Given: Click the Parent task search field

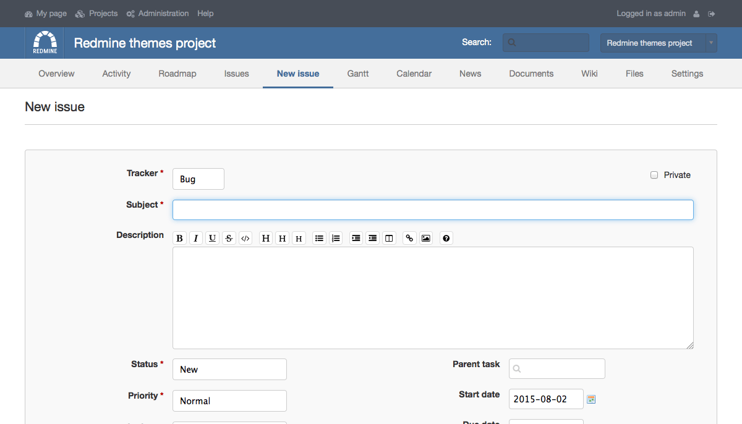Looking at the screenshot, I should coord(557,368).
